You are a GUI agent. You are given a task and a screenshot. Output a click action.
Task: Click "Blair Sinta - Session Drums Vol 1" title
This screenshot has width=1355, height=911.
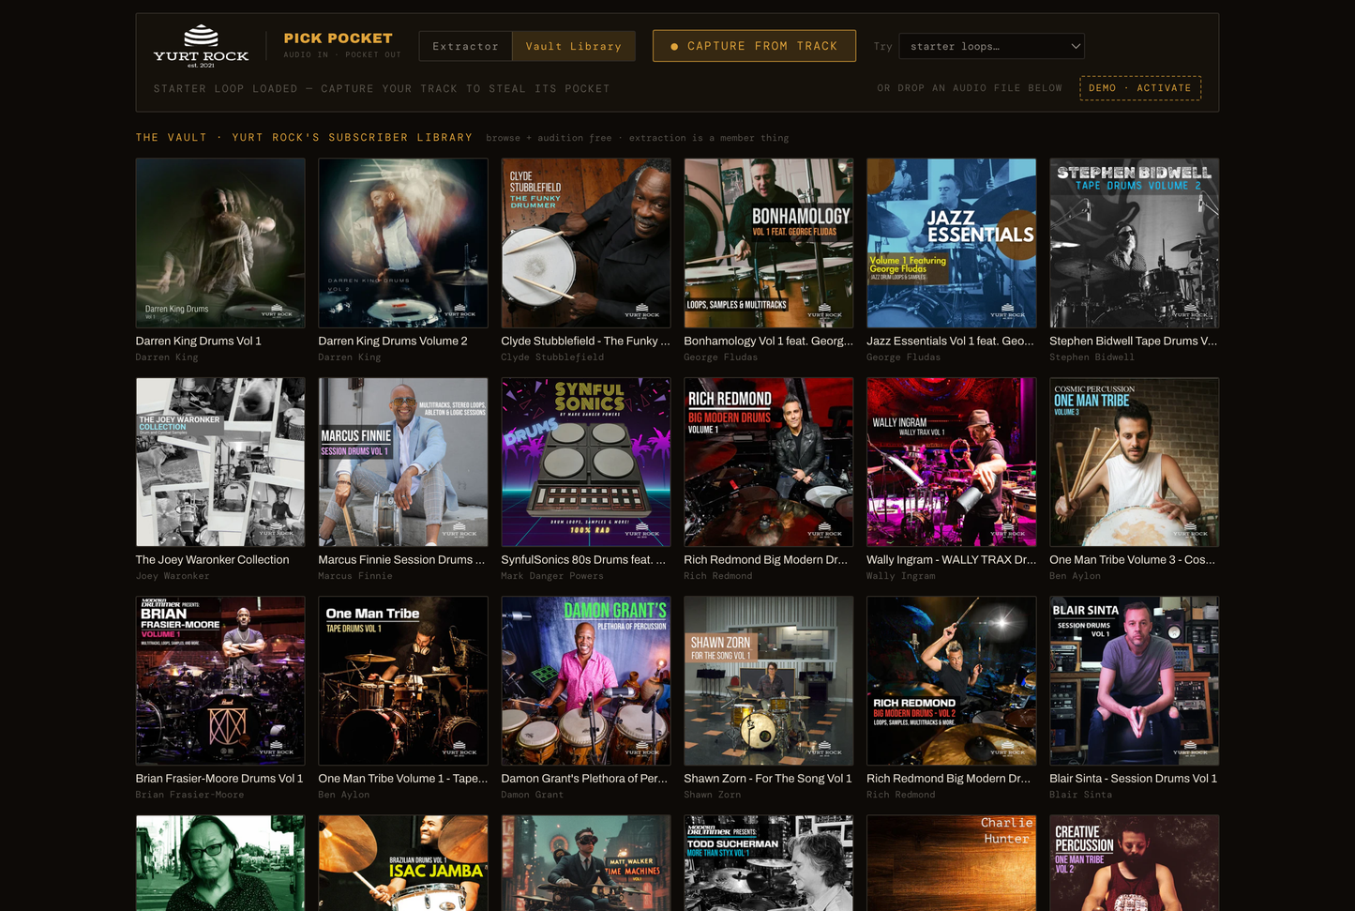(1134, 779)
